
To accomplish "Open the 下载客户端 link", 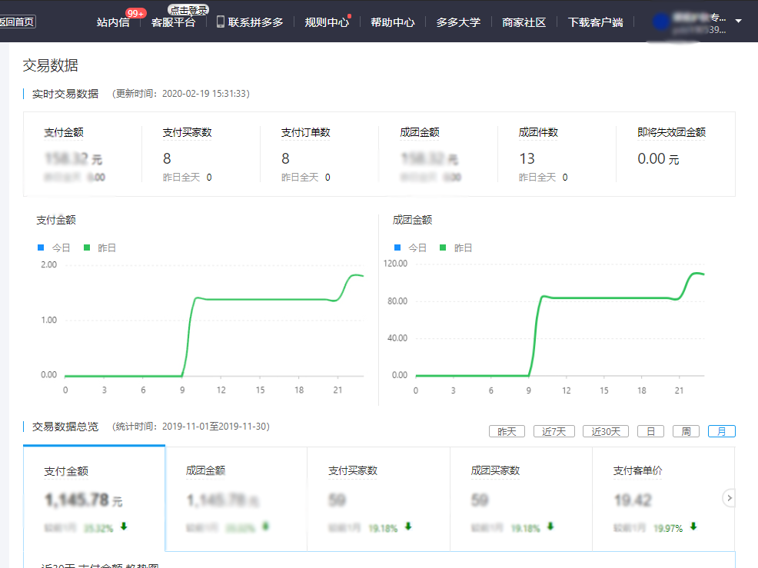I will click(594, 22).
